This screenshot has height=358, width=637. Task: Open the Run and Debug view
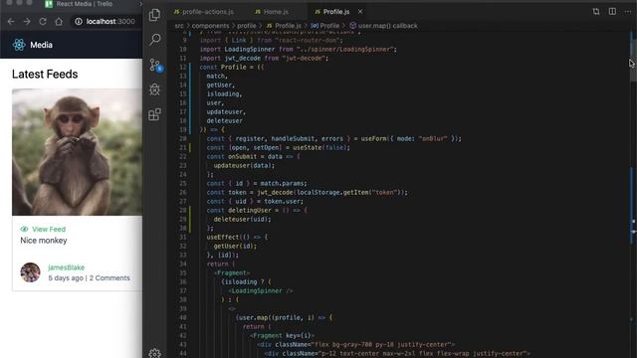pyautogui.click(x=155, y=89)
